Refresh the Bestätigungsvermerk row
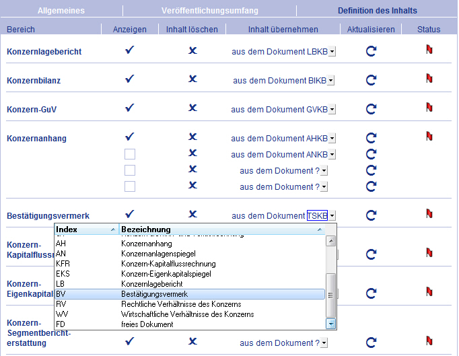This screenshot has width=459, height=356. [x=372, y=215]
